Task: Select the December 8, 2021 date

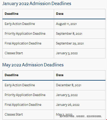Action: coord(69,85)
